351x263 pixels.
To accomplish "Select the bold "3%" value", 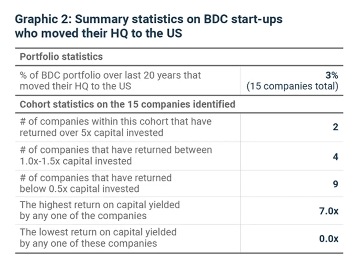I will coord(331,75).
